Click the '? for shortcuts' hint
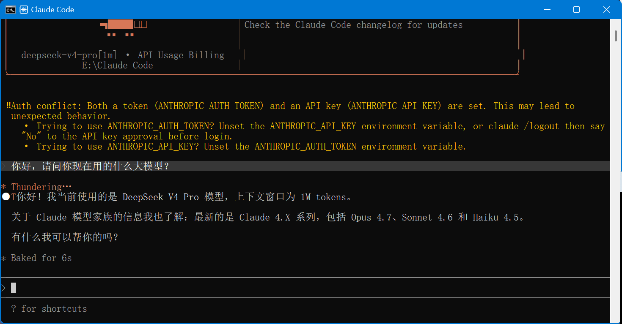622x324 pixels. pos(49,309)
